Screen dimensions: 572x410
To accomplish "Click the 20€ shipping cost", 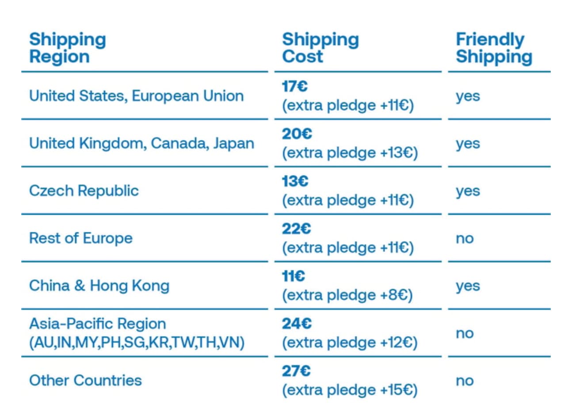I will pos(297,133).
